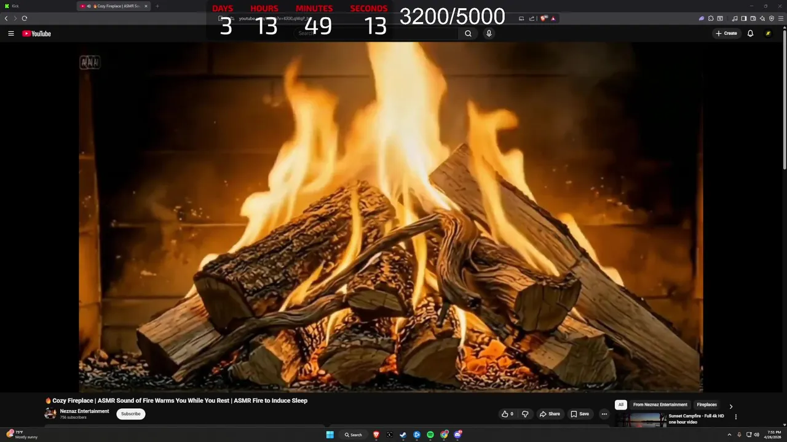Go forward in browser history
The image size is (787, 442).
[x=15, y=18]
